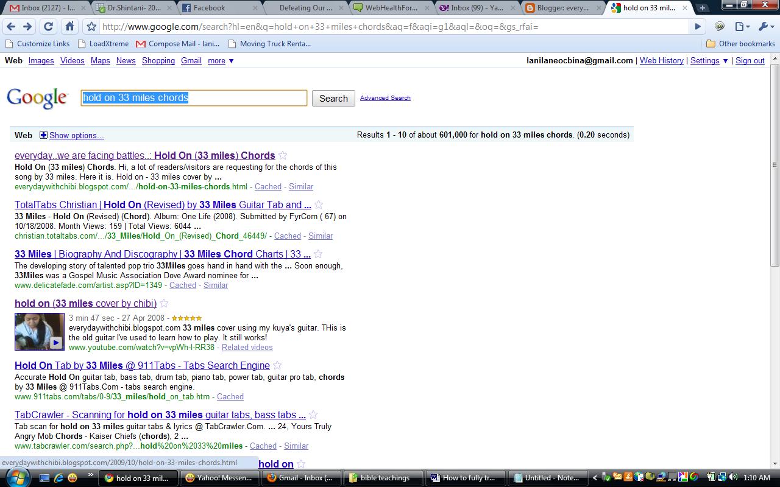Open the Moving Truck Renta... bookmark
The image size is (780, 487).
[269, 44]
